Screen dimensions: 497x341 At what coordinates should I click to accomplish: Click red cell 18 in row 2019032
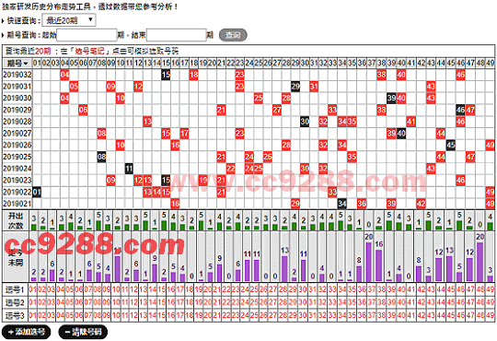(193, 75)
